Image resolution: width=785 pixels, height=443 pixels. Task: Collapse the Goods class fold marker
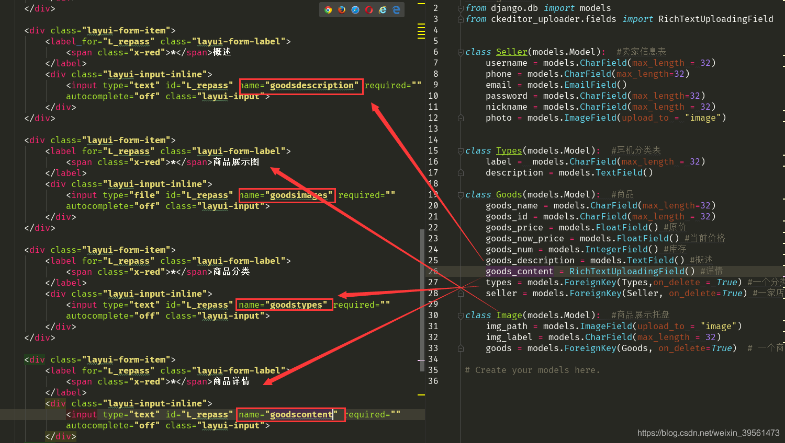461,195
